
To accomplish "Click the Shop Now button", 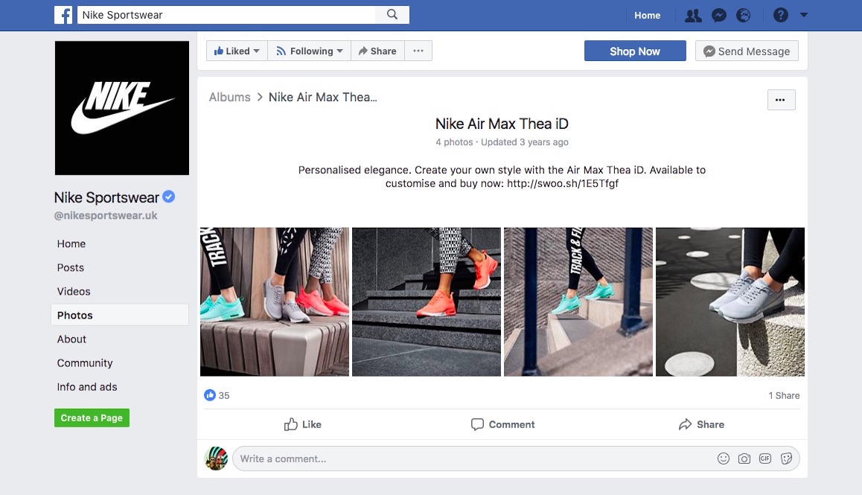I will tap(635, 51).
